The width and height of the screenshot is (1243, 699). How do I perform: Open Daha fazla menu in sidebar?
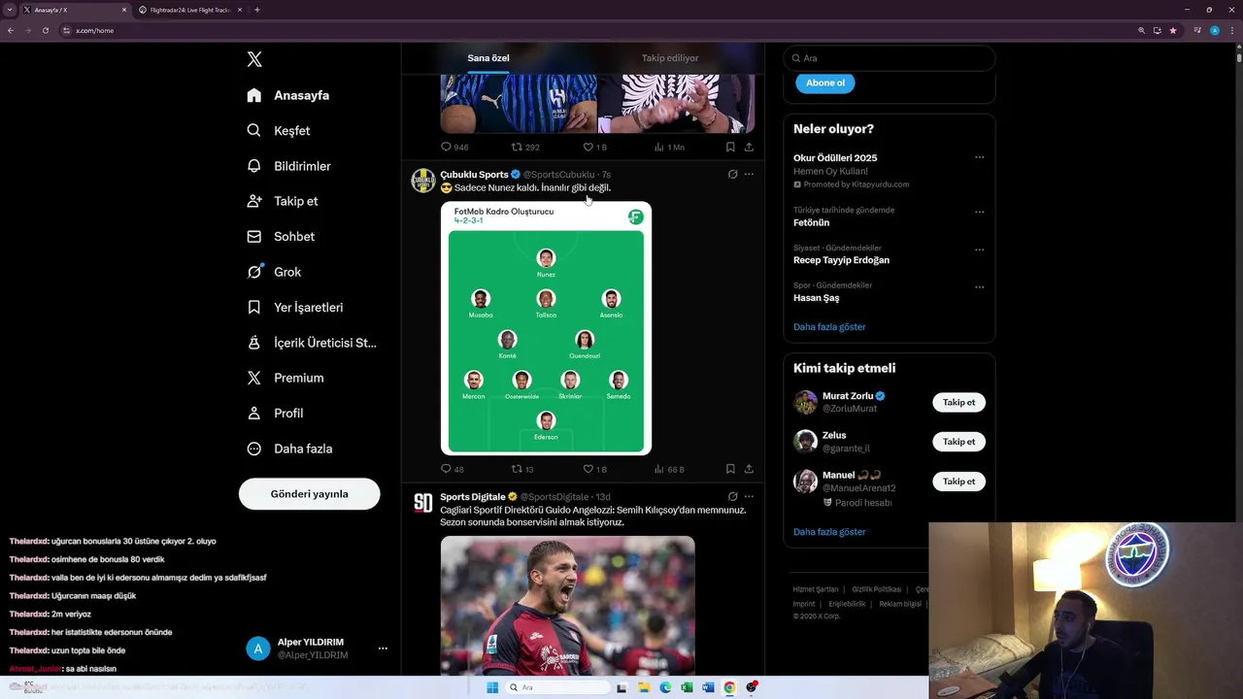[x=289, y=449]
